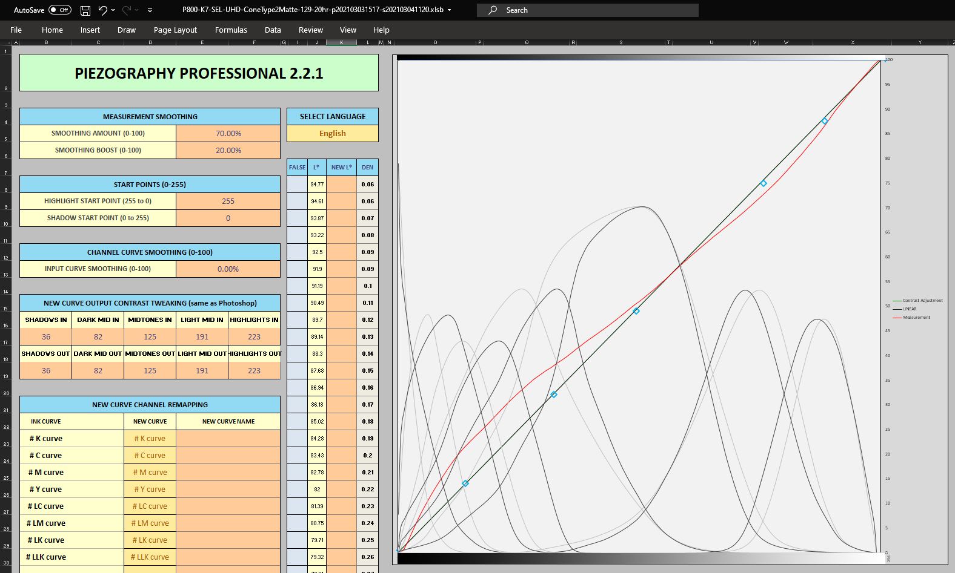Click the blue diamond marker nearest value 15

point(465,483)
